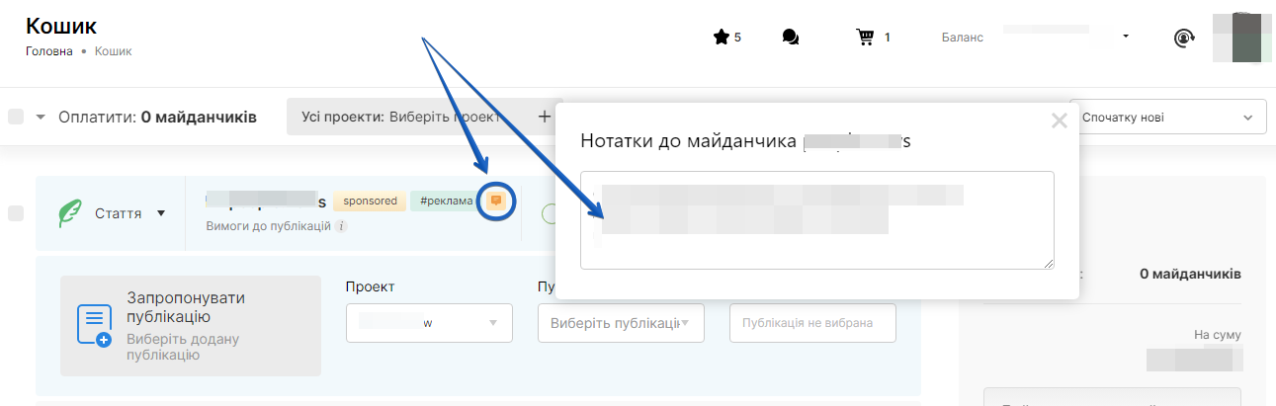Open the shopping cart icon
Screen dimensions: 1276x406
866,38
